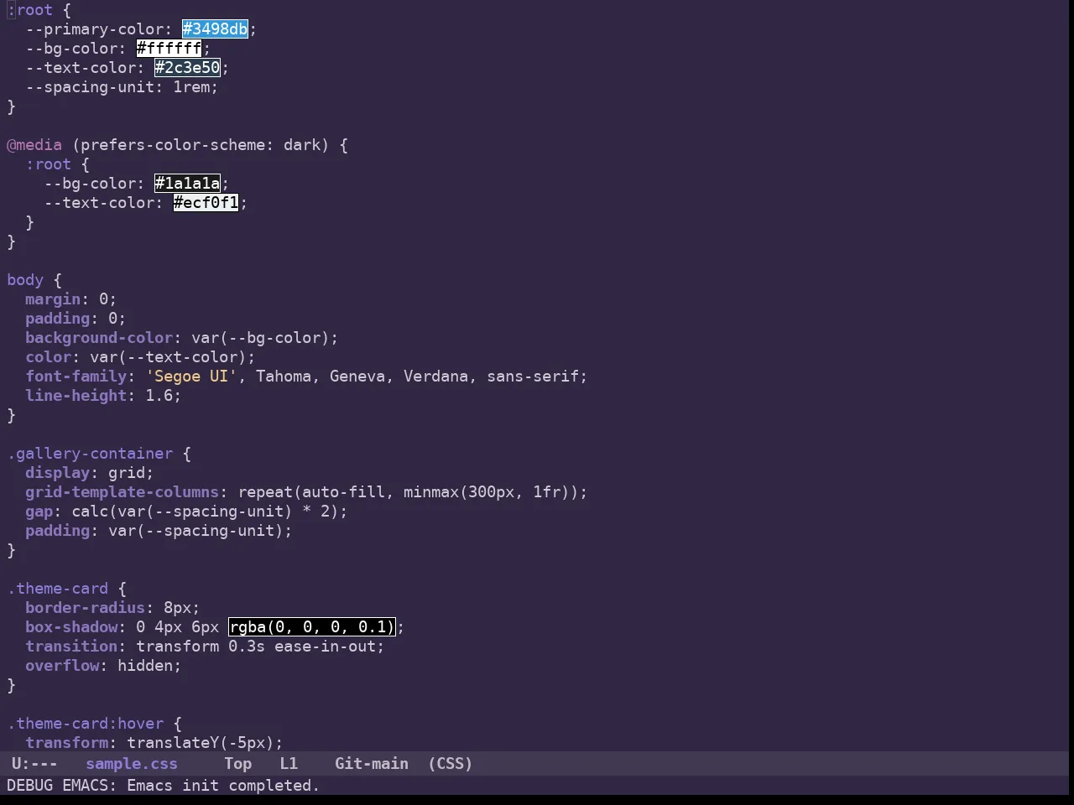This screenshot has height=805, width=1074.
Task: Click the '--primary-color' variable name
Action: 94,29
